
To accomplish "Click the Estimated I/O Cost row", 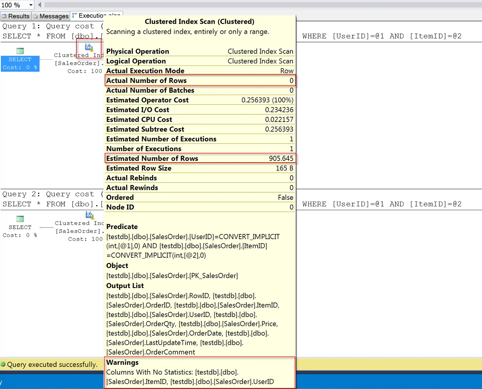I will click(200, 110).
